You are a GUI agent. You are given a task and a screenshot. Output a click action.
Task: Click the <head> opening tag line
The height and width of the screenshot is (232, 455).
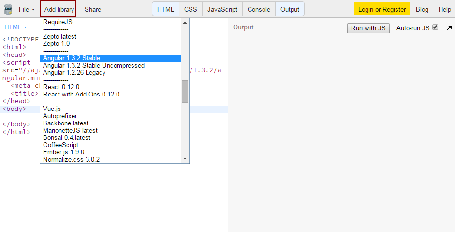[x=15, y=55]
